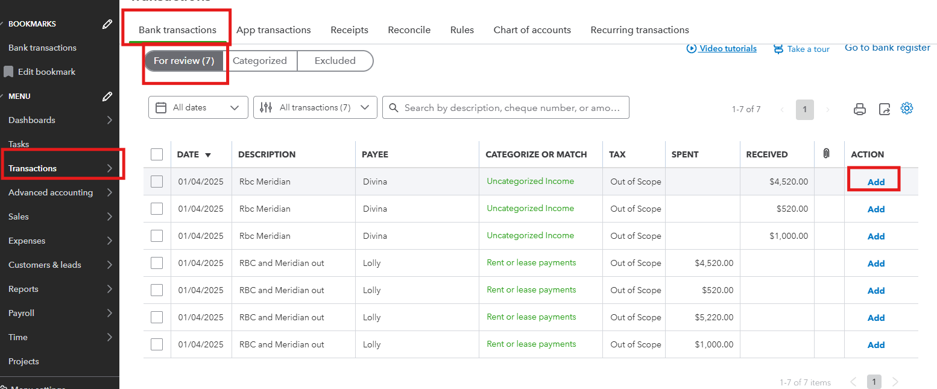Image resolution: width=937 pixels, height=389 pixels.
Task: Click previous page arrow at top pagination
Action: [x=782, y=110]
